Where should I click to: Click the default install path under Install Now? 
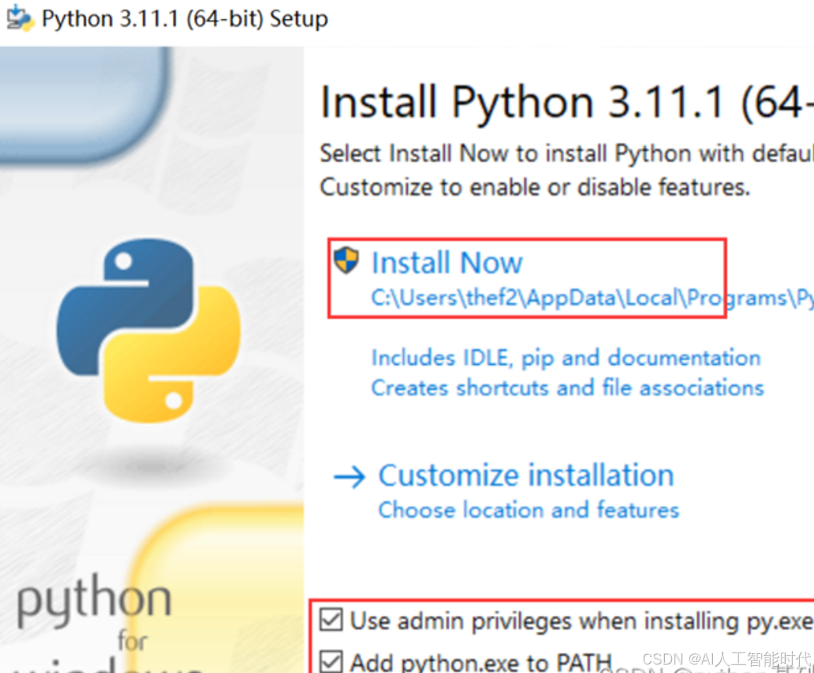point(592,298)
